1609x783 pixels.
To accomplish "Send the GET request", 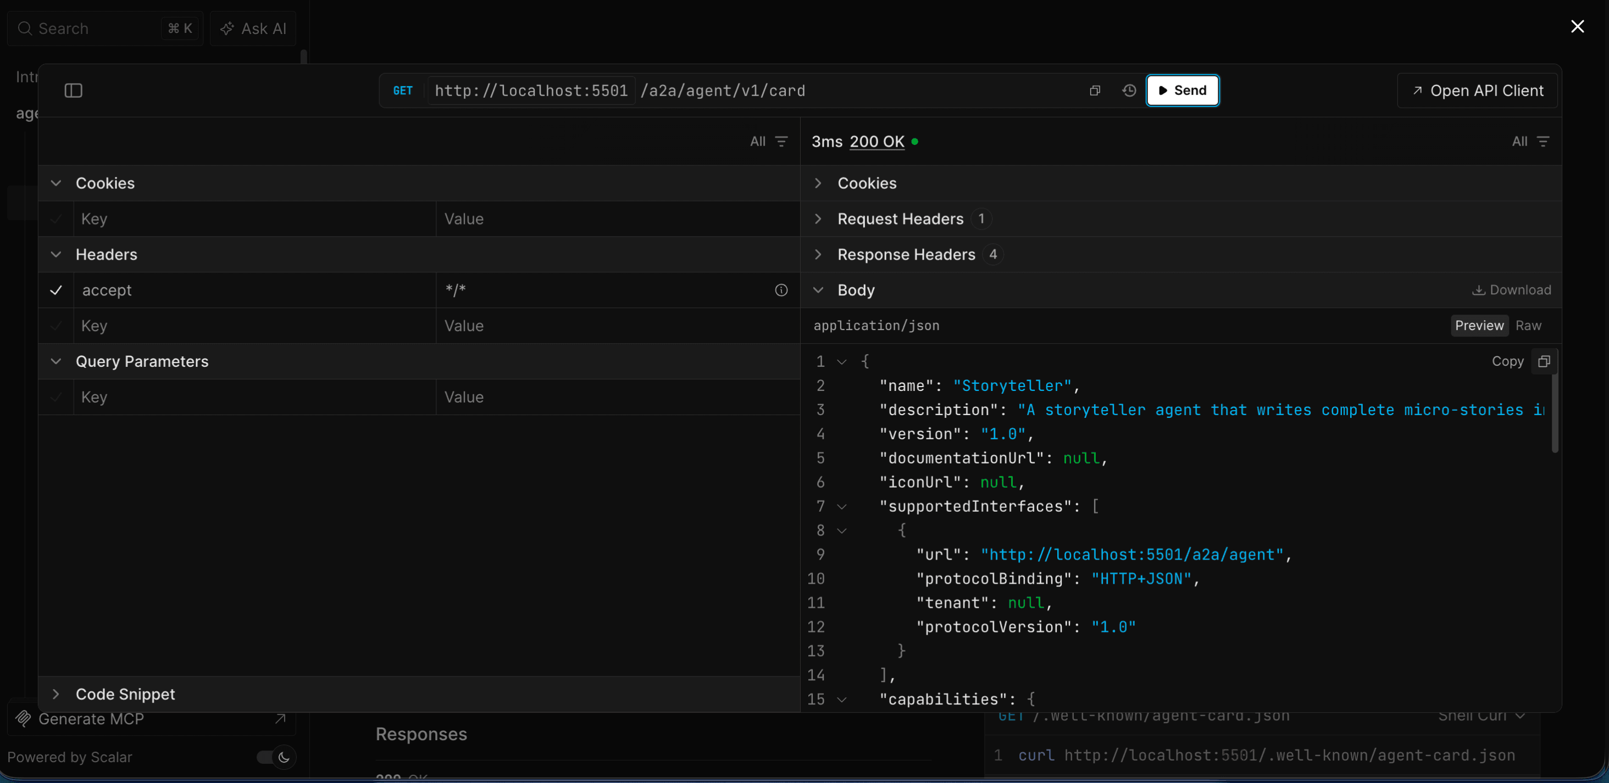I will 1183,91.
